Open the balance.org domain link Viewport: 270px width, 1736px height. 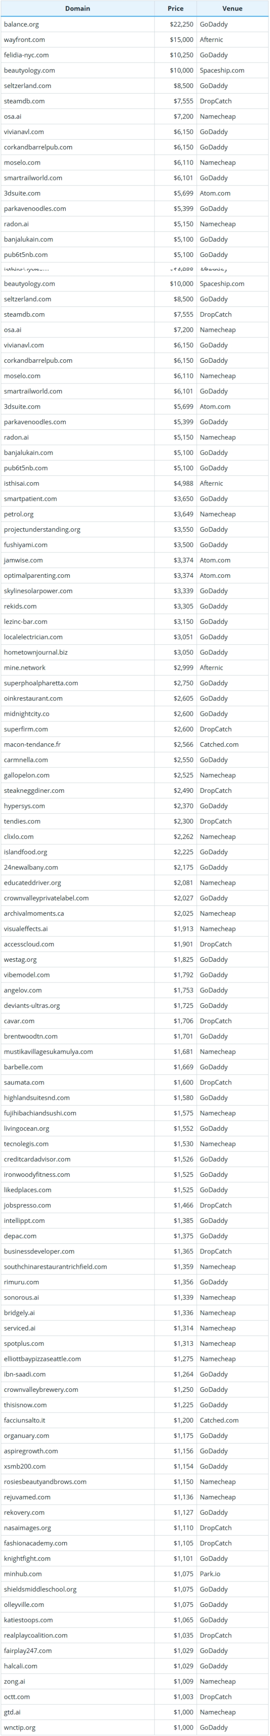click(x=22, y=24)
